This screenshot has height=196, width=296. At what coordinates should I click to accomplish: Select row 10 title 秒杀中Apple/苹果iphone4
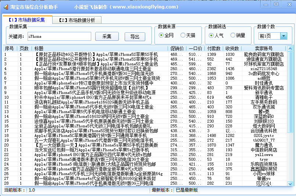click(93, 97)
